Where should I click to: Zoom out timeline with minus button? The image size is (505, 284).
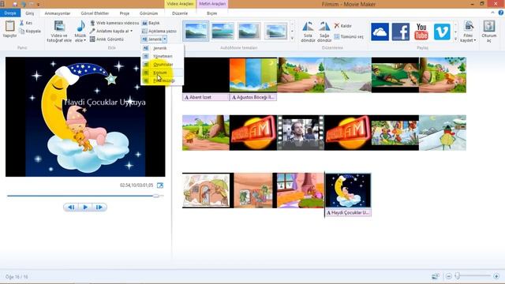pos(448,276)
